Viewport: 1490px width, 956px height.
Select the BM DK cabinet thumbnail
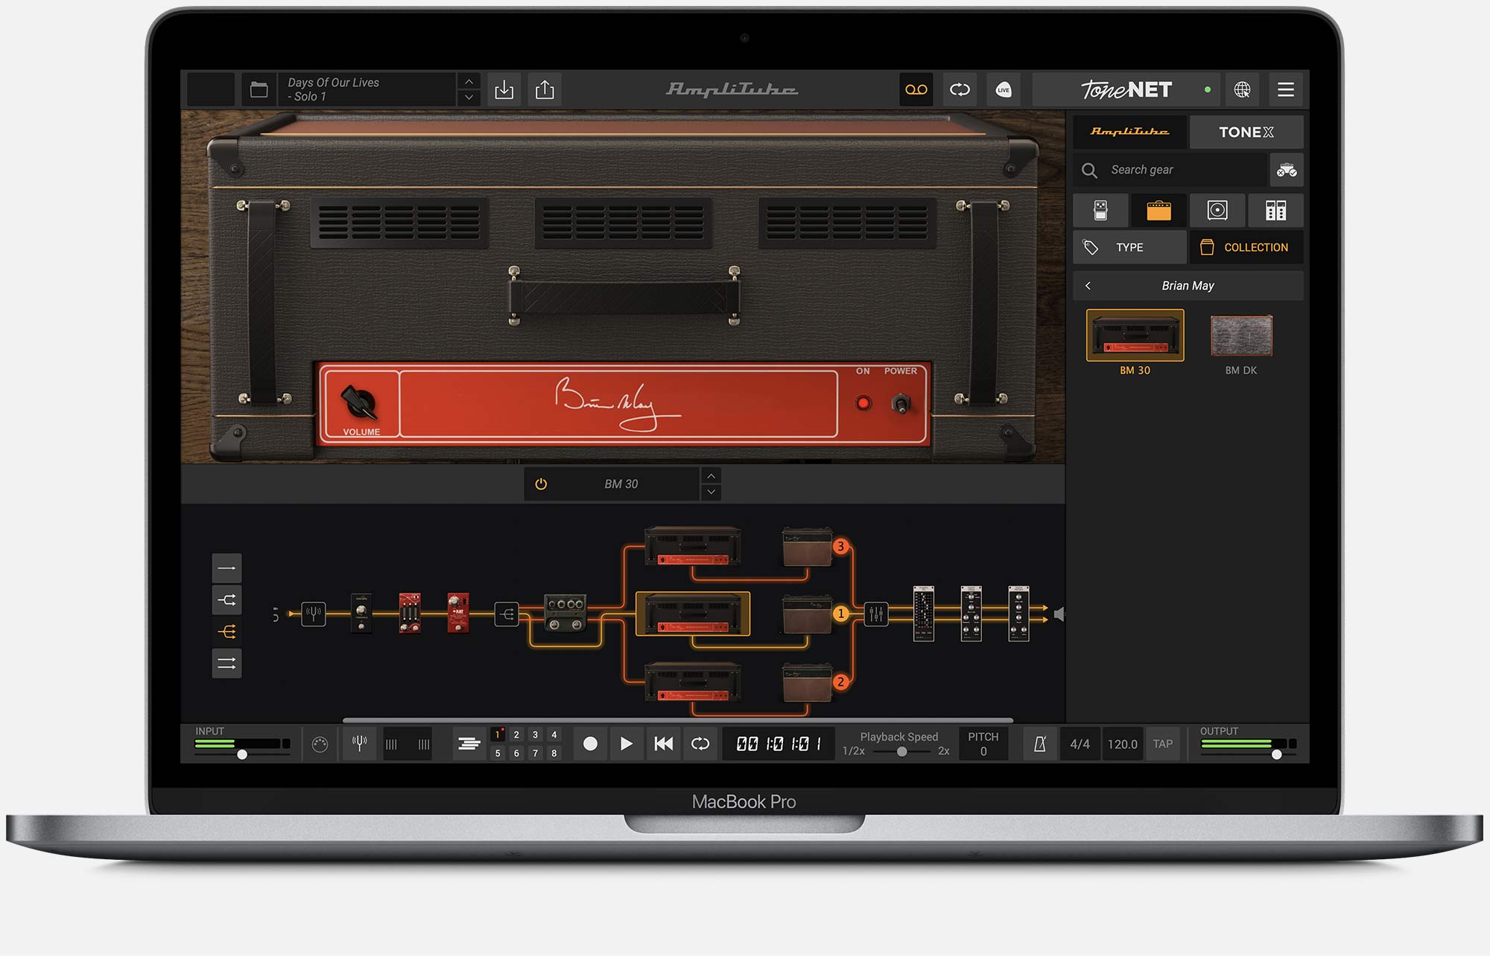tap(1240, 337)
